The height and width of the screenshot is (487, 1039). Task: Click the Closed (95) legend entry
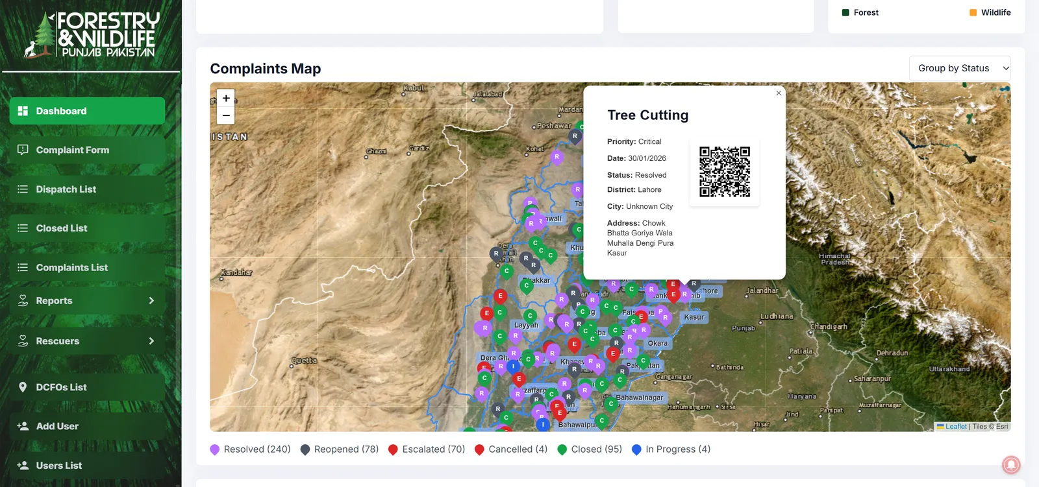590,449
